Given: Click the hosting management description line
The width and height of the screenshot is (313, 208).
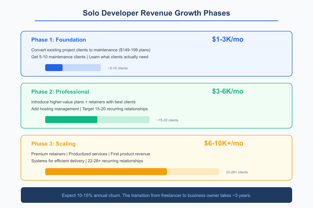Looking at the screenshot, I should click(x=90, y=109).
